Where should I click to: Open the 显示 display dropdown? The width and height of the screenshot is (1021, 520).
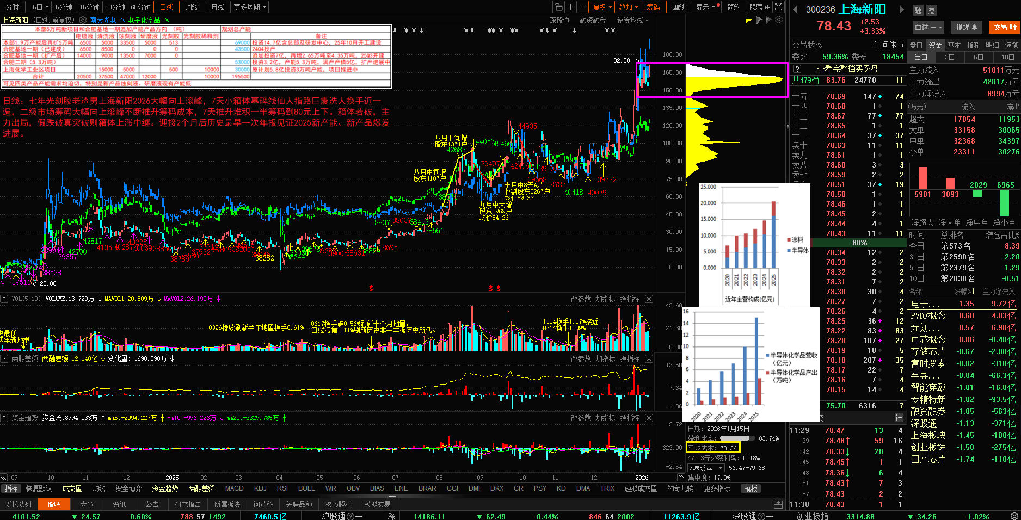point(706,7)
